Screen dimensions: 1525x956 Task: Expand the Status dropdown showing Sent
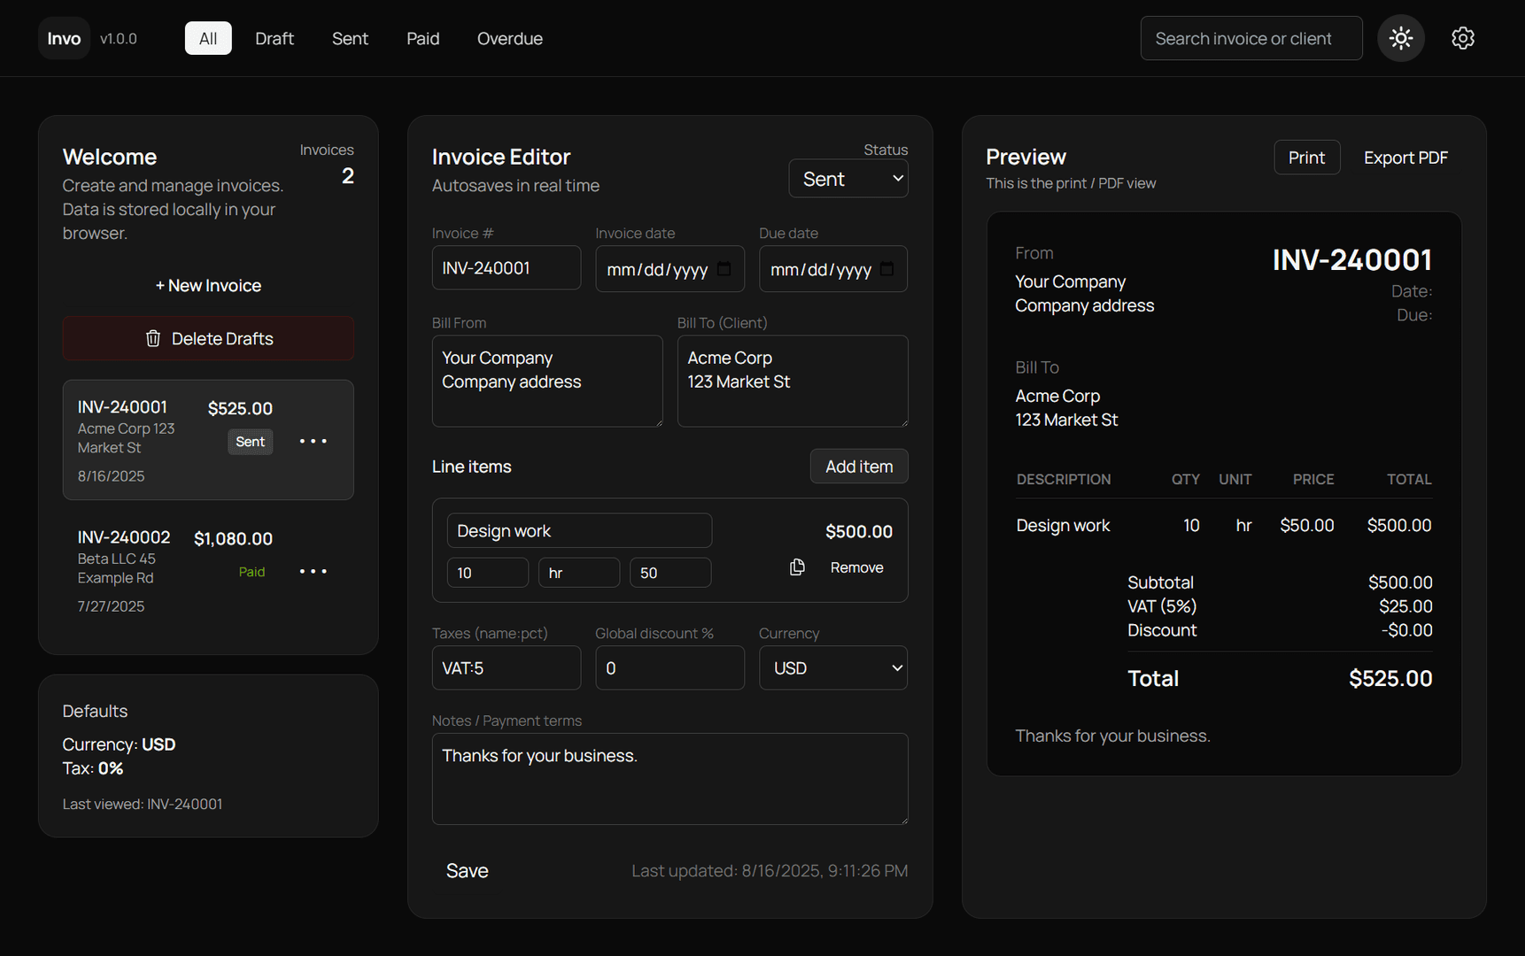(848, 179)
